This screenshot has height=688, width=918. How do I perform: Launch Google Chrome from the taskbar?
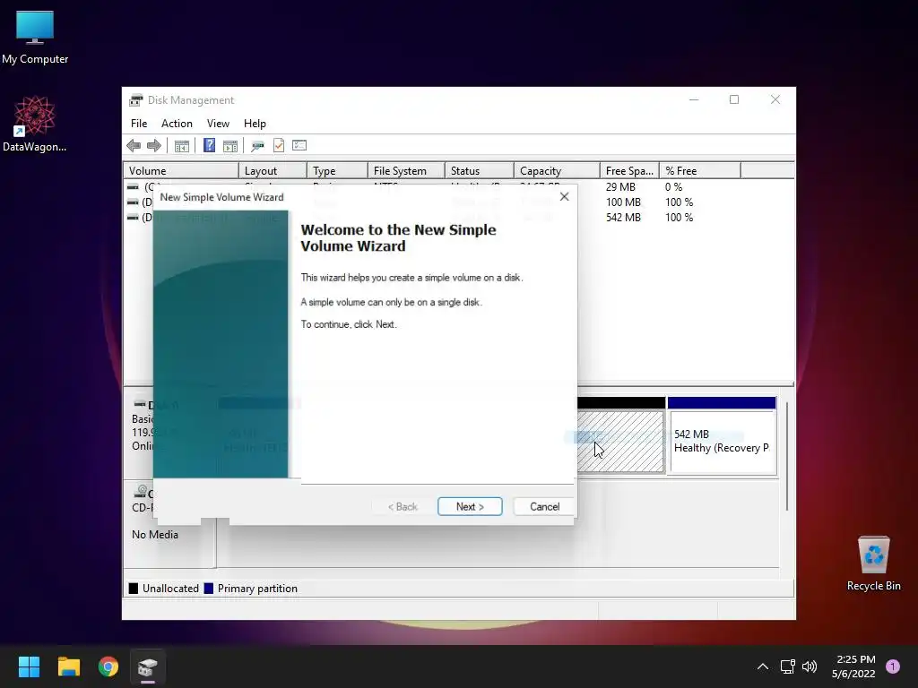point(108,666)
